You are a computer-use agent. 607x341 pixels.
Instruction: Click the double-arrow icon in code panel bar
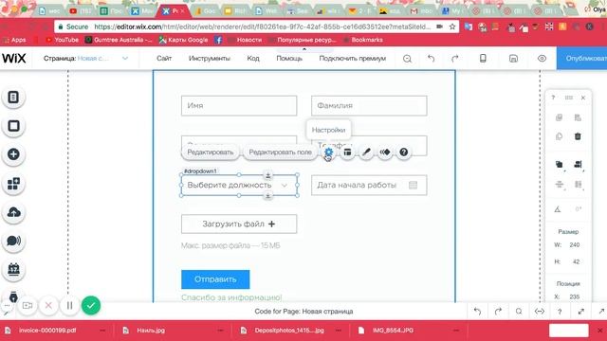540,312
